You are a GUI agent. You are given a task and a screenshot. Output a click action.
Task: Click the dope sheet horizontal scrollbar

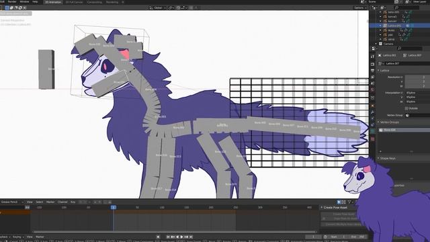click(175, 232)
